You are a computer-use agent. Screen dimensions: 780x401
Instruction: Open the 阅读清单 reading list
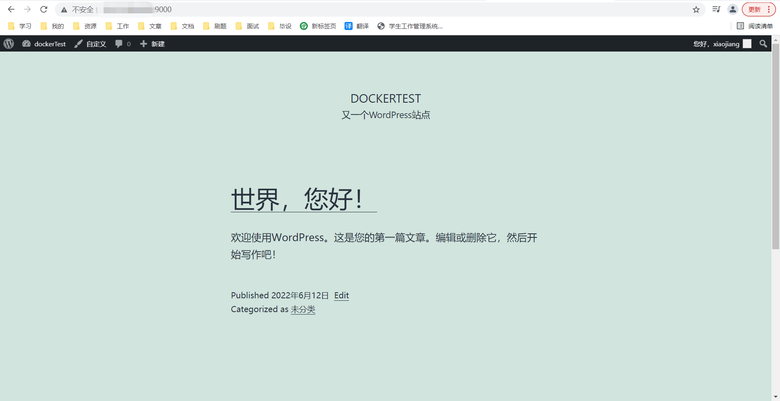click(755, 26)
